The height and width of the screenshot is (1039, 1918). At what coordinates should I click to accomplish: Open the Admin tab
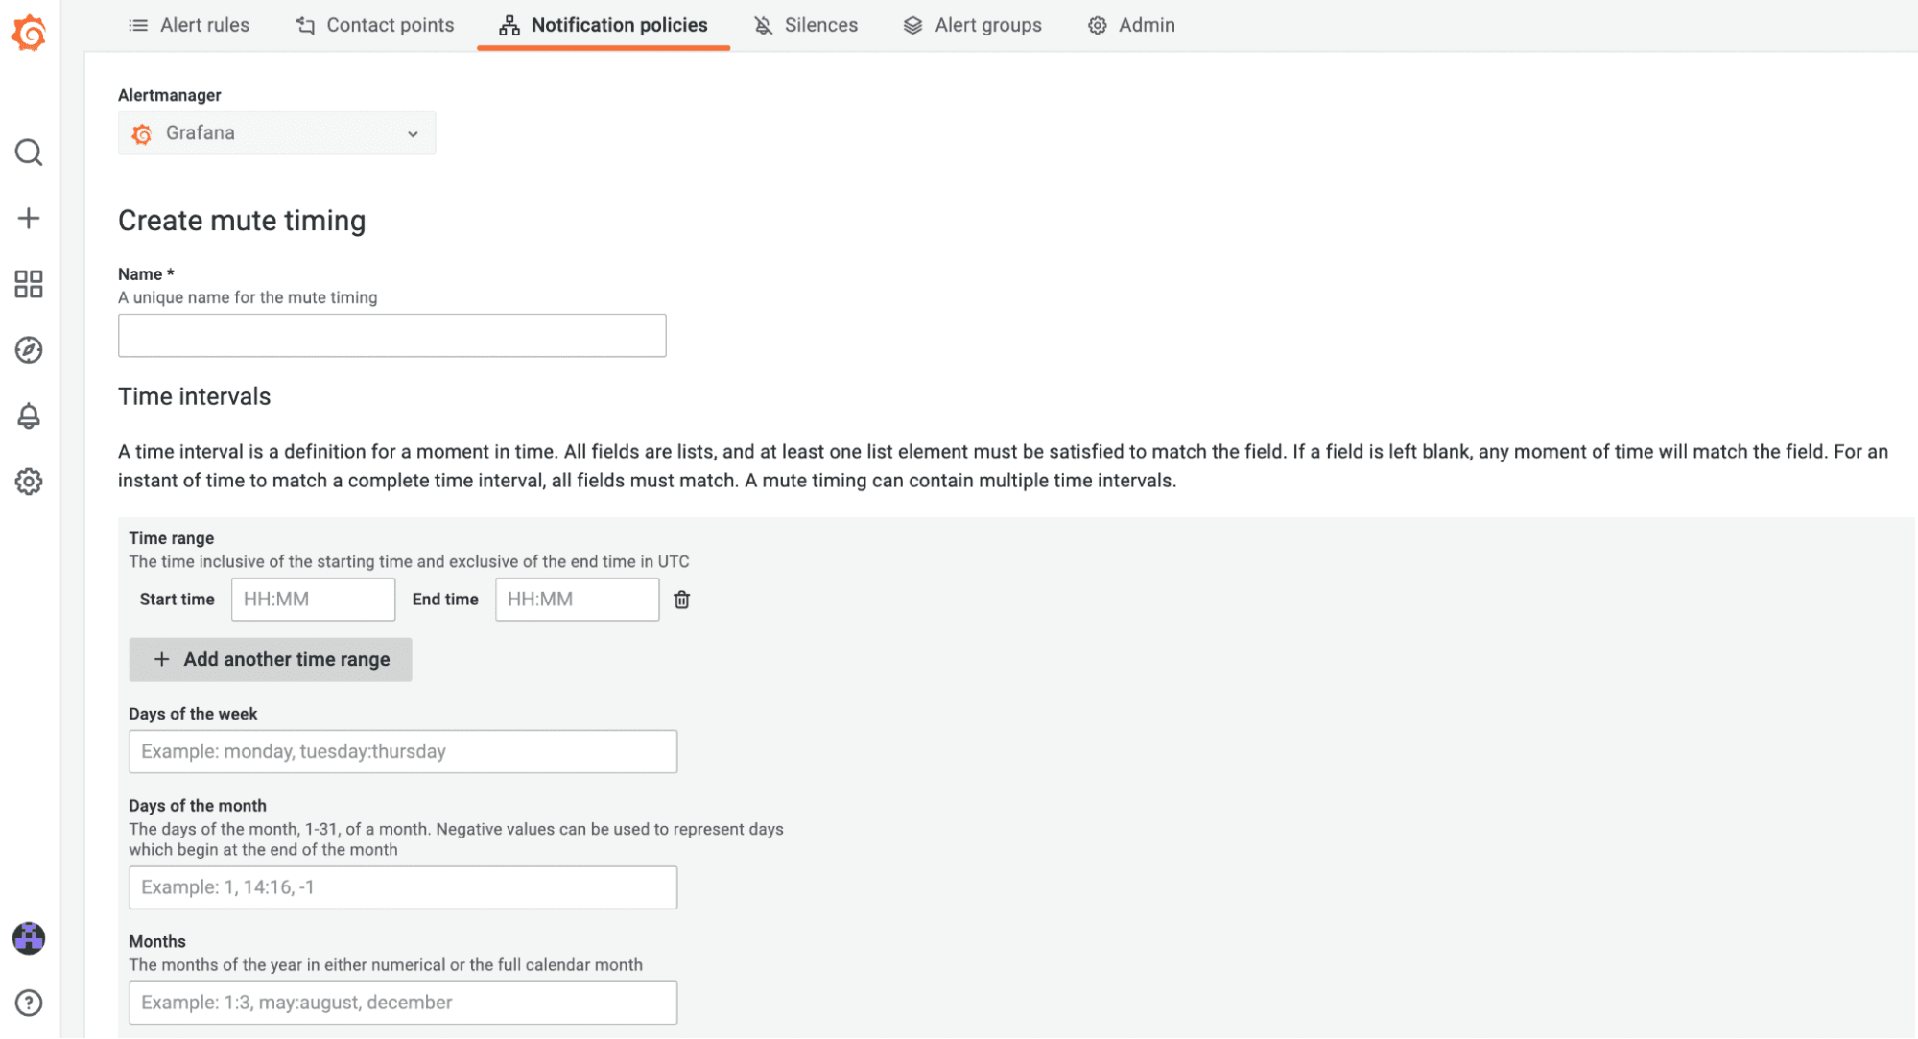pos(1131,25)
